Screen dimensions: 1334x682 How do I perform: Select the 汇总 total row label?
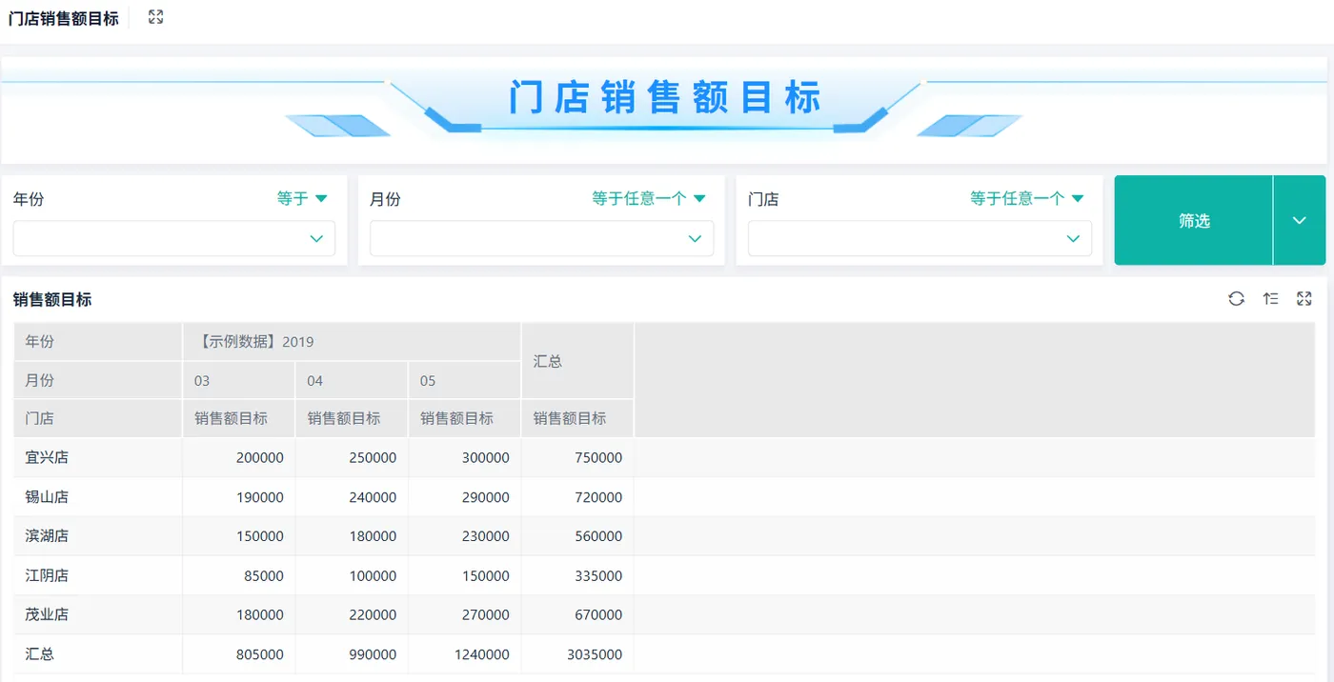40,654
